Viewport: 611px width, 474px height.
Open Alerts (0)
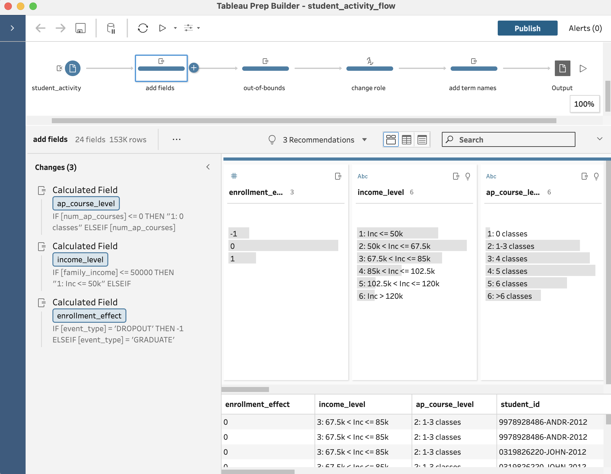[x=585, y=28]
